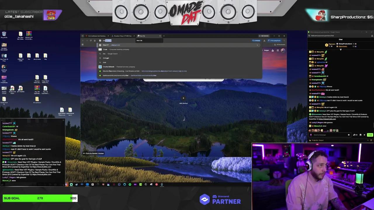The image size is (374, 210).
Task: Expand Chrome's tab search dropdown arrow
Action: (82, 36)
